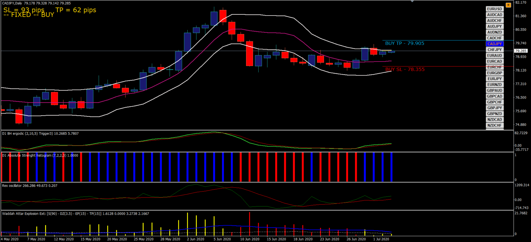Click the BH ergodic indicator title
Image resolution: width=531 pixels, height=242 pixels.
pos(40,134)
